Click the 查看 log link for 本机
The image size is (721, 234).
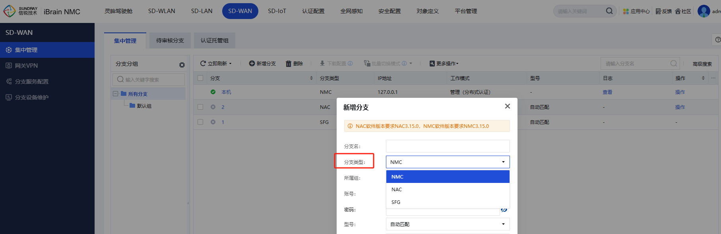pyautogui.click(x=607, y=92)
